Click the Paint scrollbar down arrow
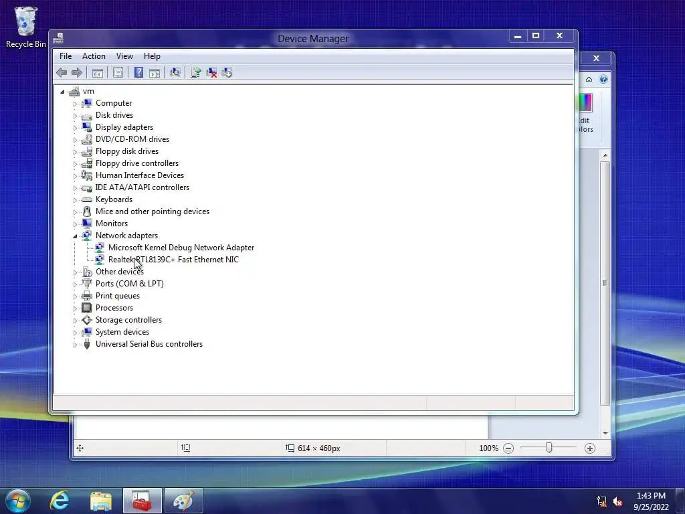The height and width of the screenshot is (514, 685). point(605,433)
